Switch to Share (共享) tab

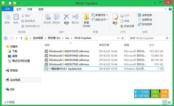tap(30, 9)
